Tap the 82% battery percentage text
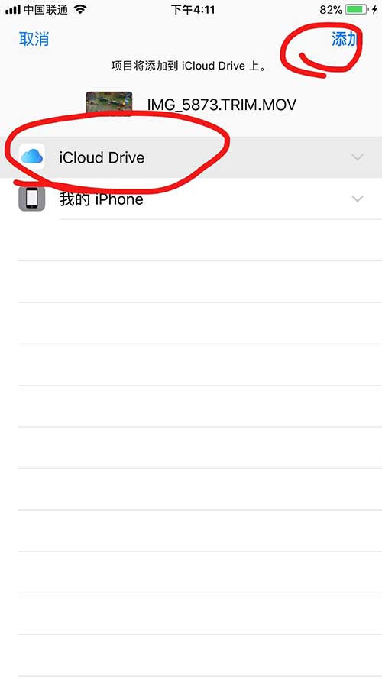The width and height of the screenshot is (382, 679). pos(331,9)
